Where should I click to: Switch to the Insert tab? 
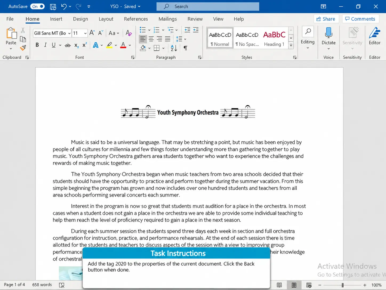56,19
